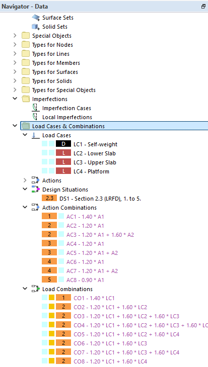Click the yellow swatch of CO5
The height and width of the screenshot is (367, 208).
tap(51, 334)
